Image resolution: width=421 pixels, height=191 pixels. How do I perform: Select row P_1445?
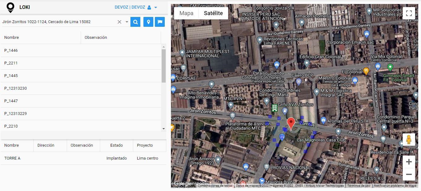[81, 76]
